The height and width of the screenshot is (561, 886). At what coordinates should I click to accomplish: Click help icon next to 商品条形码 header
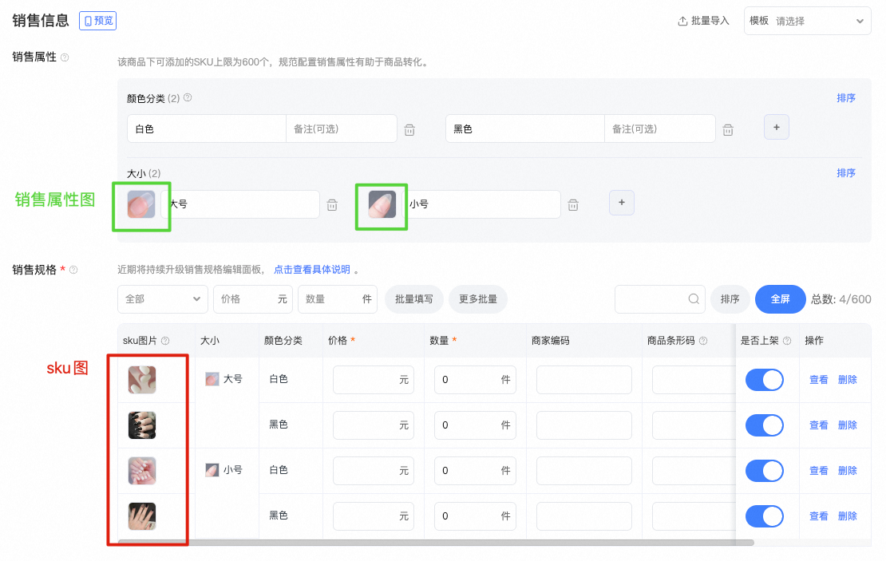click(703, 341)
